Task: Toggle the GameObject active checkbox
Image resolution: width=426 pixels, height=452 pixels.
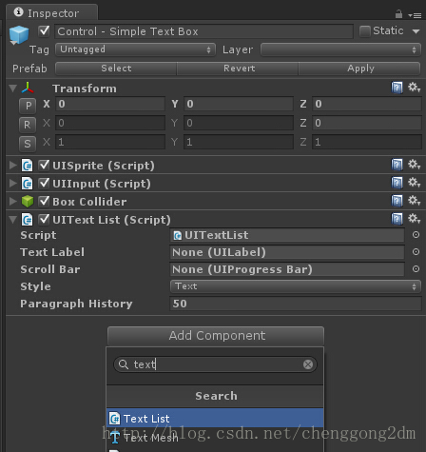Action: coord(44,31)
